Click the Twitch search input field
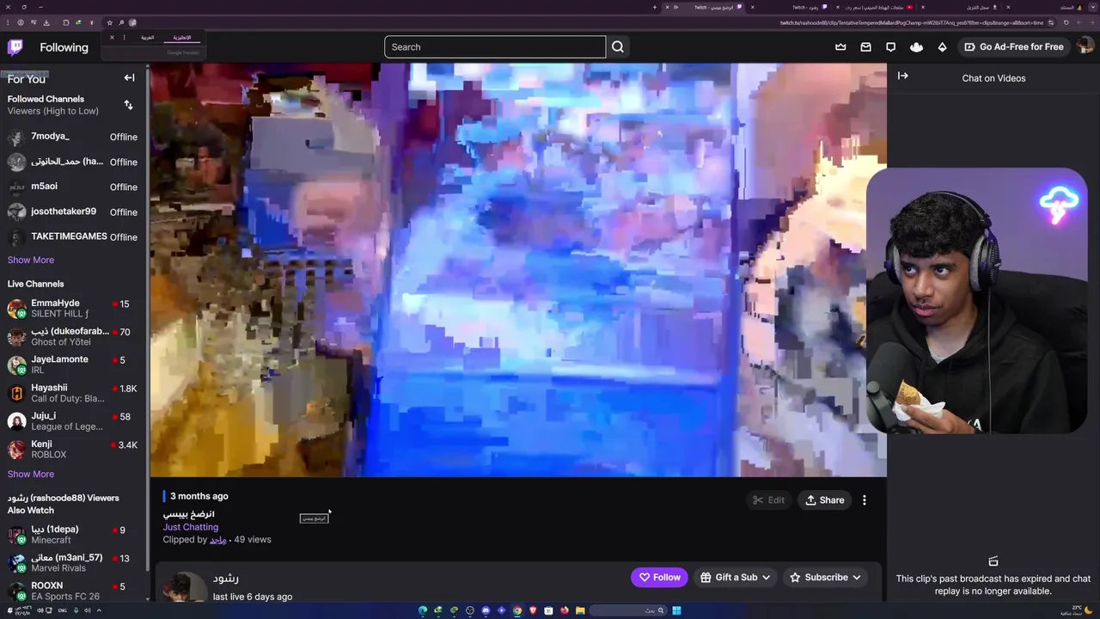 (495, 47)
